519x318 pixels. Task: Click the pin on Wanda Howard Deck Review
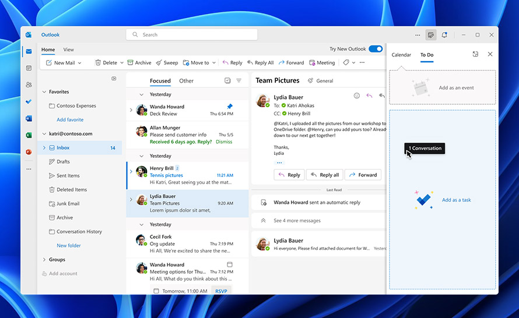(x=230, y=107)
